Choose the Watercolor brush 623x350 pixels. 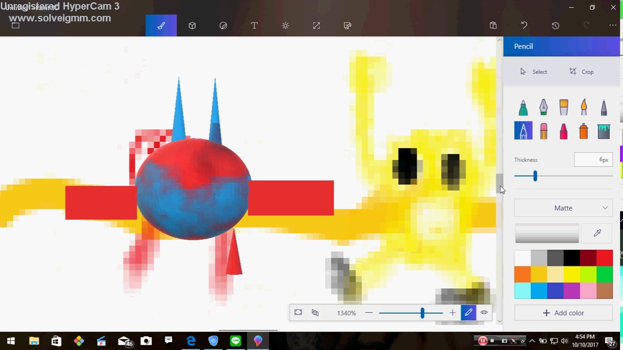coord(584,107)
